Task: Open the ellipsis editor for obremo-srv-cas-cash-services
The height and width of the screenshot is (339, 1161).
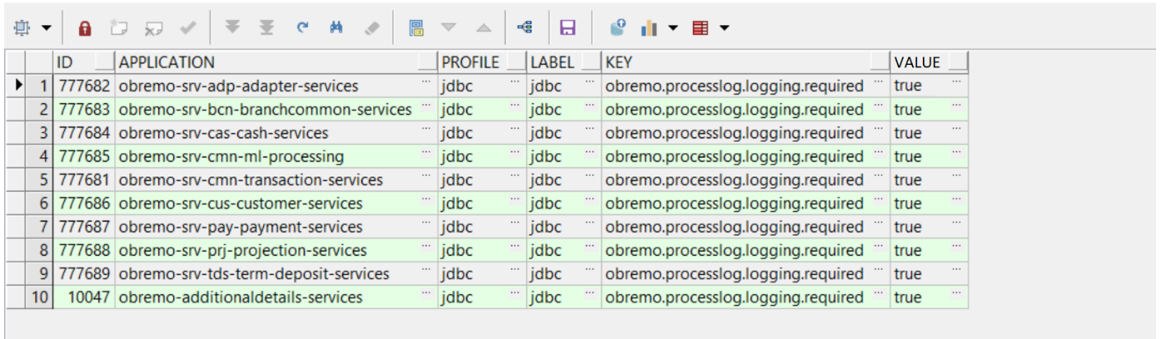Action: (426, 129)
